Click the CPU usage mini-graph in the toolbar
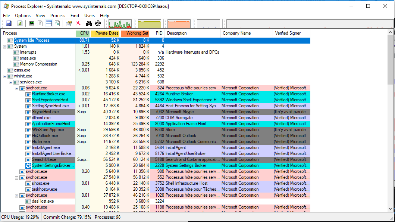This screenshot has height=222, width=395. coord(119,23)
